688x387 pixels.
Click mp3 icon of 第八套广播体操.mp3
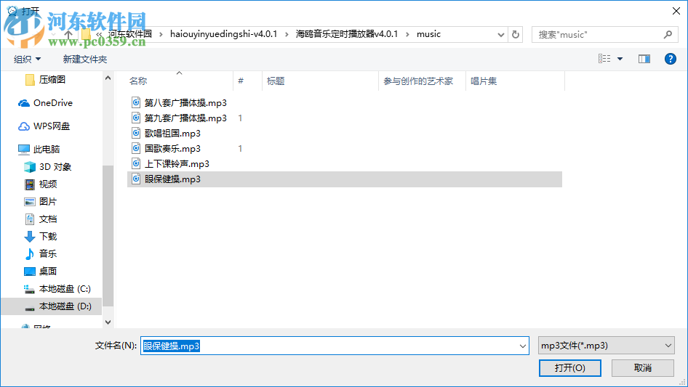136,102
